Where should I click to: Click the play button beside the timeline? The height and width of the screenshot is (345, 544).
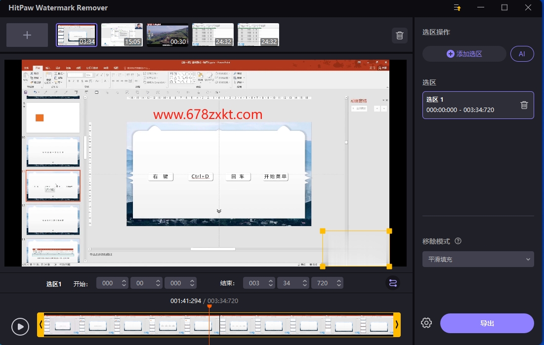click(x=20, y=327)
